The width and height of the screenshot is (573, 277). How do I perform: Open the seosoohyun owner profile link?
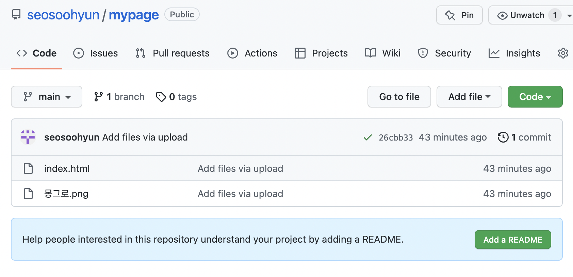pos(63,15)
